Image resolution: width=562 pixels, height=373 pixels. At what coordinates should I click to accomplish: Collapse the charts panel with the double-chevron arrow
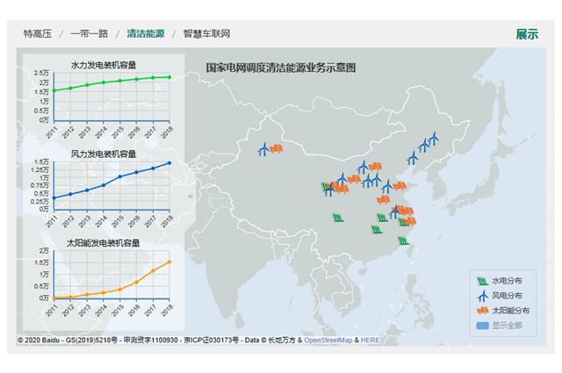point(191,197)
